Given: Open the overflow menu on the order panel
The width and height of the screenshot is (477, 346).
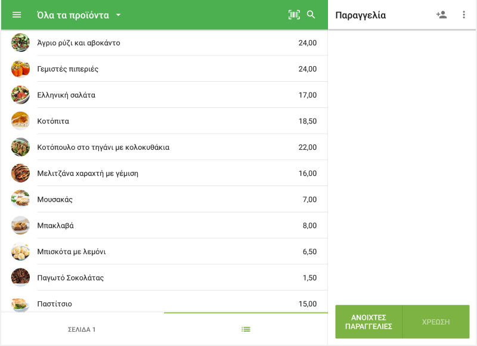Looking at the screenshot, I should [464, 15].
